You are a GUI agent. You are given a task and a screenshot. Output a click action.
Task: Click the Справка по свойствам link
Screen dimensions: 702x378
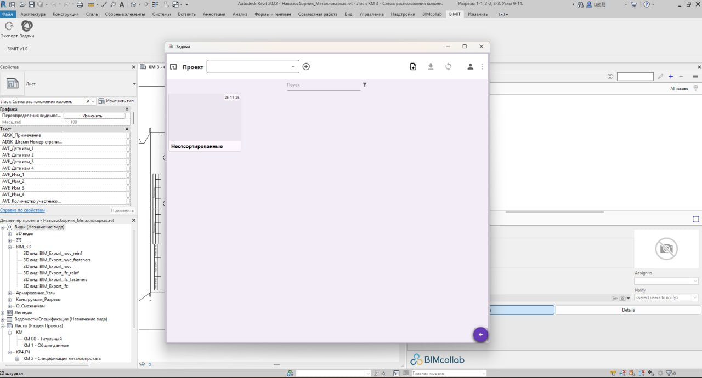coord(22,210)
